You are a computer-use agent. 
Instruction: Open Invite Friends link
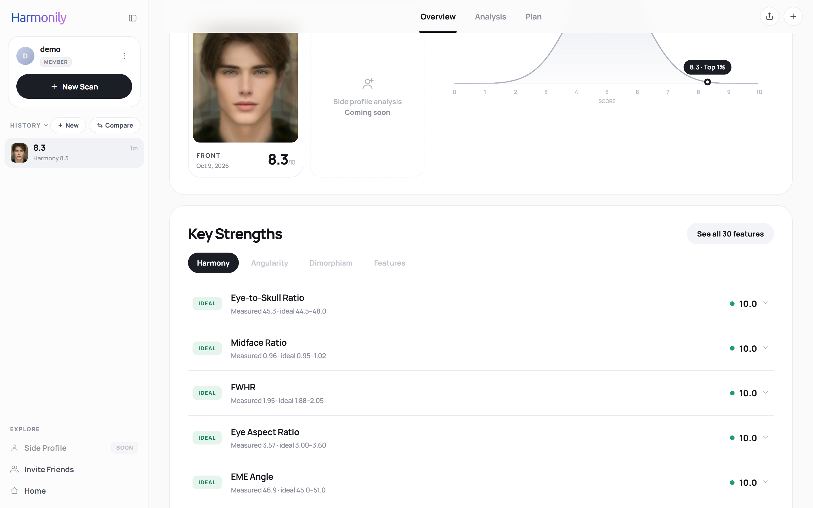[49, 469]
